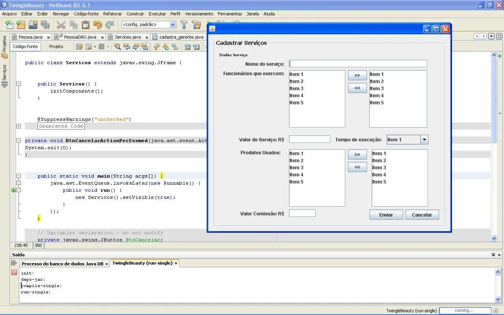Click the New File toolbar icon

[9, 25]
